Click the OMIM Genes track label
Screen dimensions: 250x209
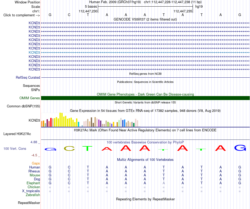[30, 98]
